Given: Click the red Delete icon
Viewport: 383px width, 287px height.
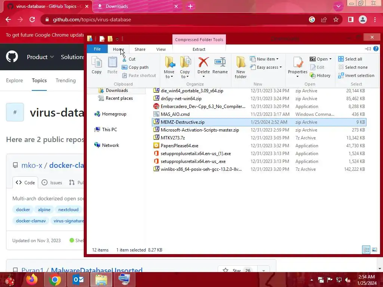Looking at the screenshot, I should (203, 62).
